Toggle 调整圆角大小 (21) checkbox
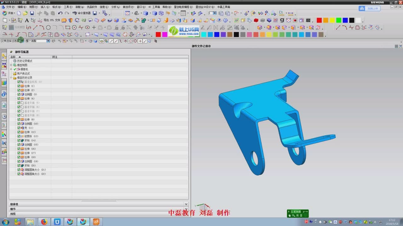The image size is (403, 226). pos(19,169)
